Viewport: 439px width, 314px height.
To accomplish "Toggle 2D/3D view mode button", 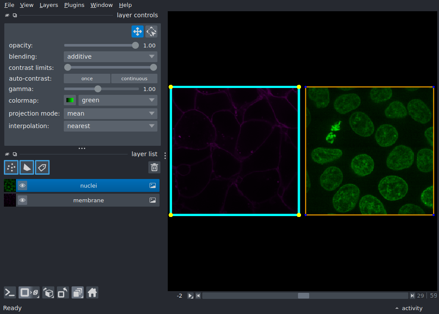I will [x=29, y=293].
